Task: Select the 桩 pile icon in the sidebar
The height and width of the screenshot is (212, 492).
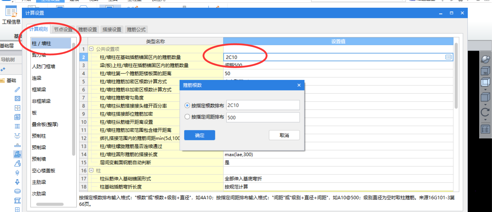Action: tap(17, 182)
